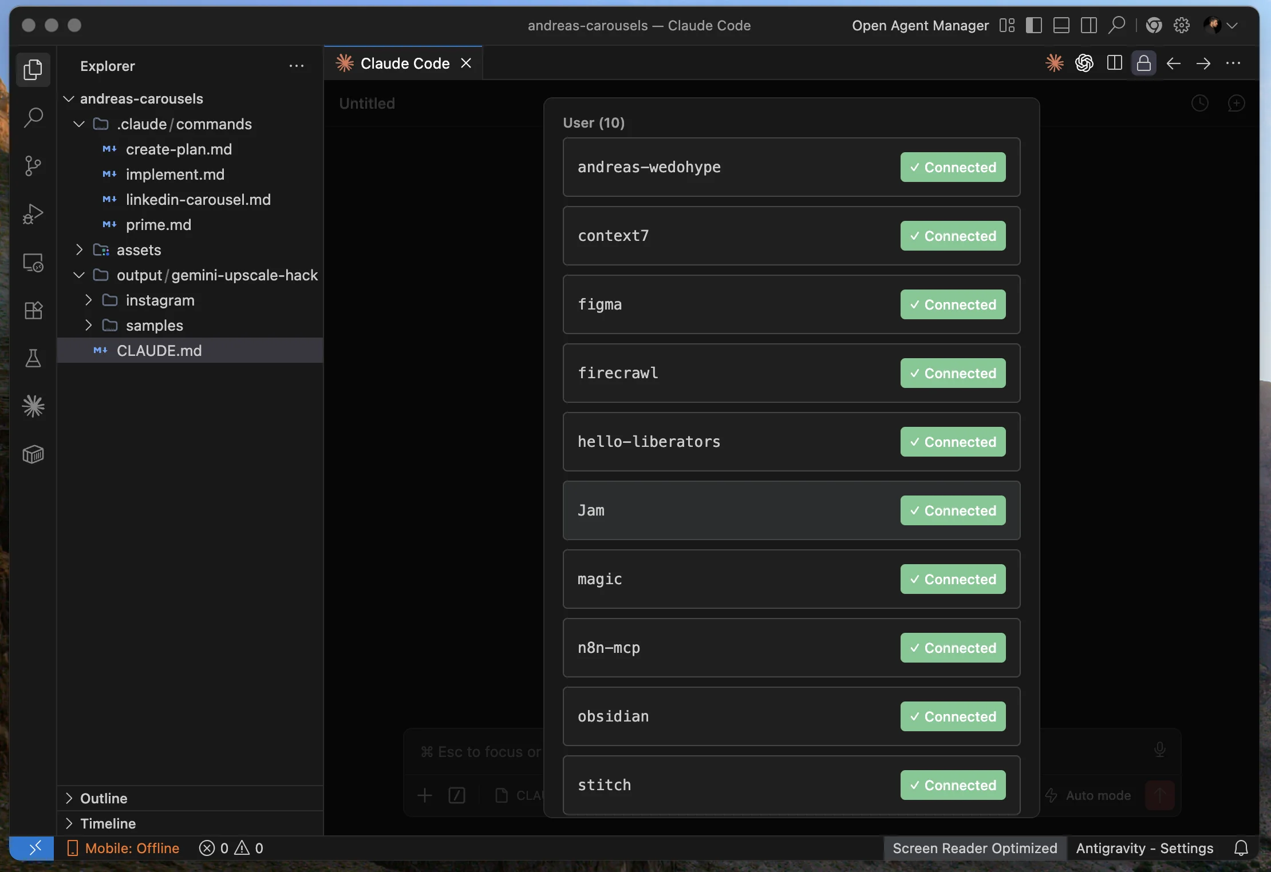Viewport: 1271px width, 872px height.
Task: Select the n8n-mcp server row
Action: point(791,648)
